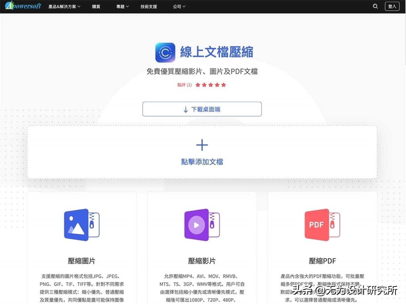Expand the 公司 dropdown menu

point(179,6)
